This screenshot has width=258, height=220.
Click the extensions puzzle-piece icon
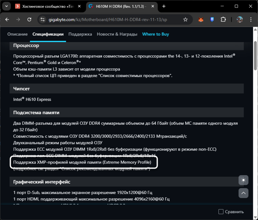click(223, 19)
